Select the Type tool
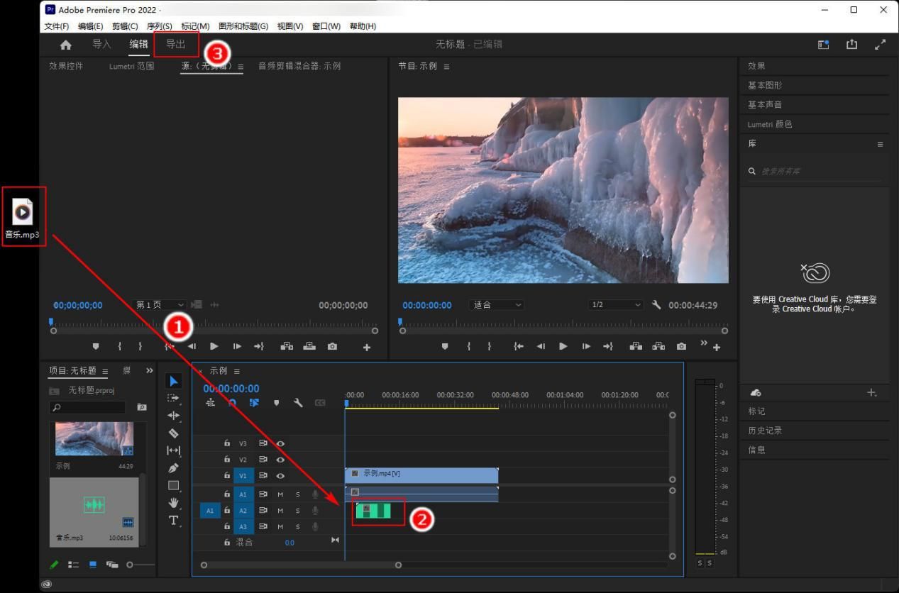Screen dimensions: 899x593 [174, 521]
